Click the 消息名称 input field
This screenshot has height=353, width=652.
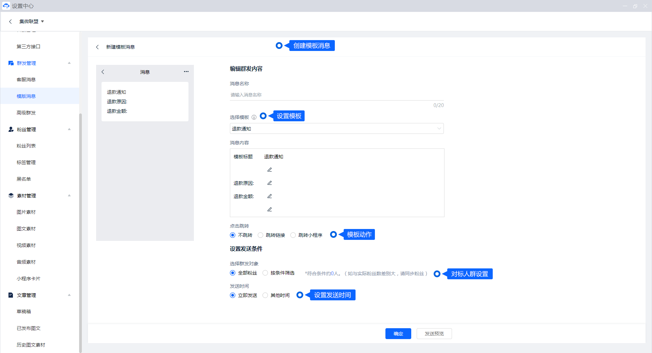click(336, 95)
